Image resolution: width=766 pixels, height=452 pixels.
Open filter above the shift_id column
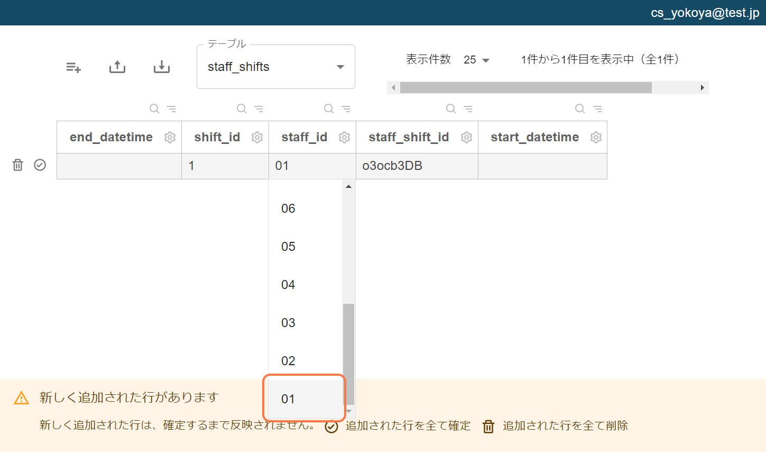(x=259, y=109)
